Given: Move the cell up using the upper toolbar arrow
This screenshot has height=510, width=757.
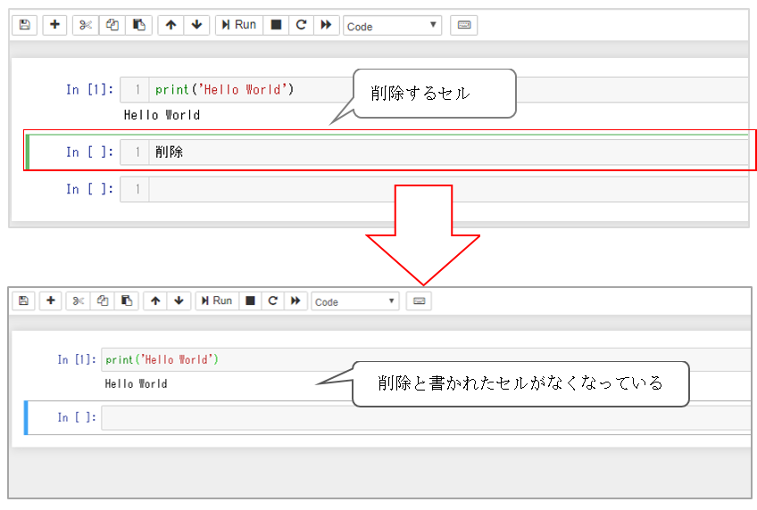Looking at the screenshot, I should coord(171,25).
